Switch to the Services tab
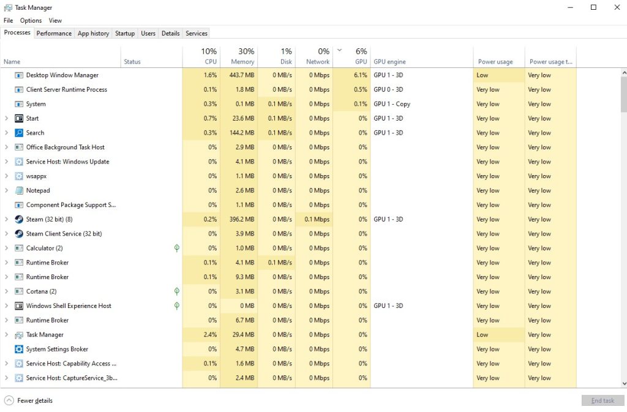Image resolution: width=627 pixels, height=412 pixels. 197,33
